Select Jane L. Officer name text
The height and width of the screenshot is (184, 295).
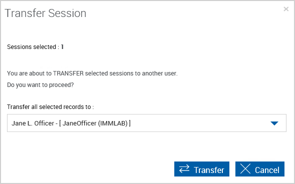coord(33,123)
